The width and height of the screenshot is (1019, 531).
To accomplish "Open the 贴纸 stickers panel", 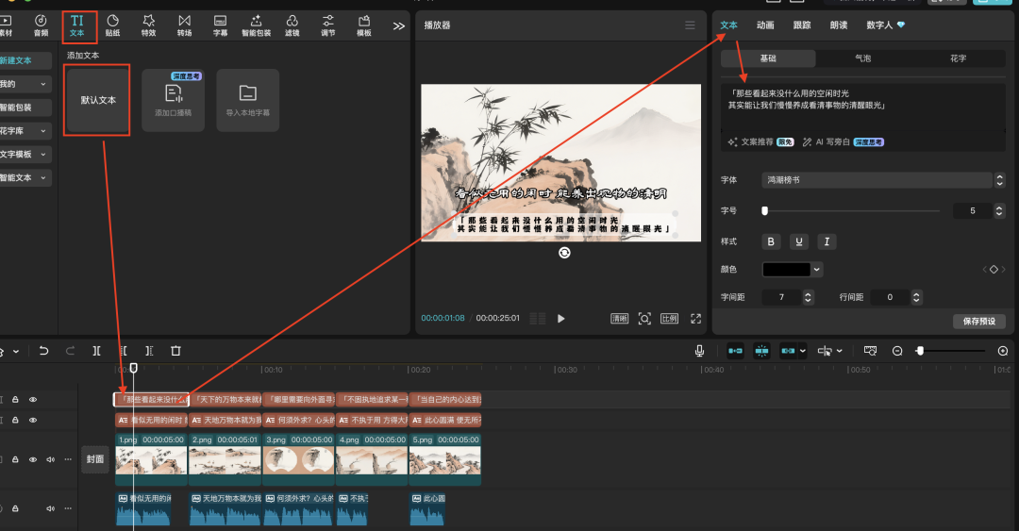I will coord(112,25).
